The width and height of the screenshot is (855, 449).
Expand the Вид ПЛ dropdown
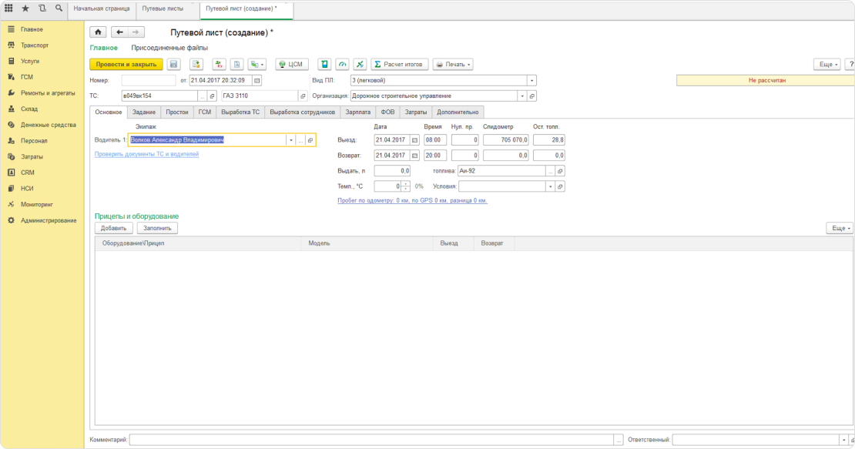(531, 80)
